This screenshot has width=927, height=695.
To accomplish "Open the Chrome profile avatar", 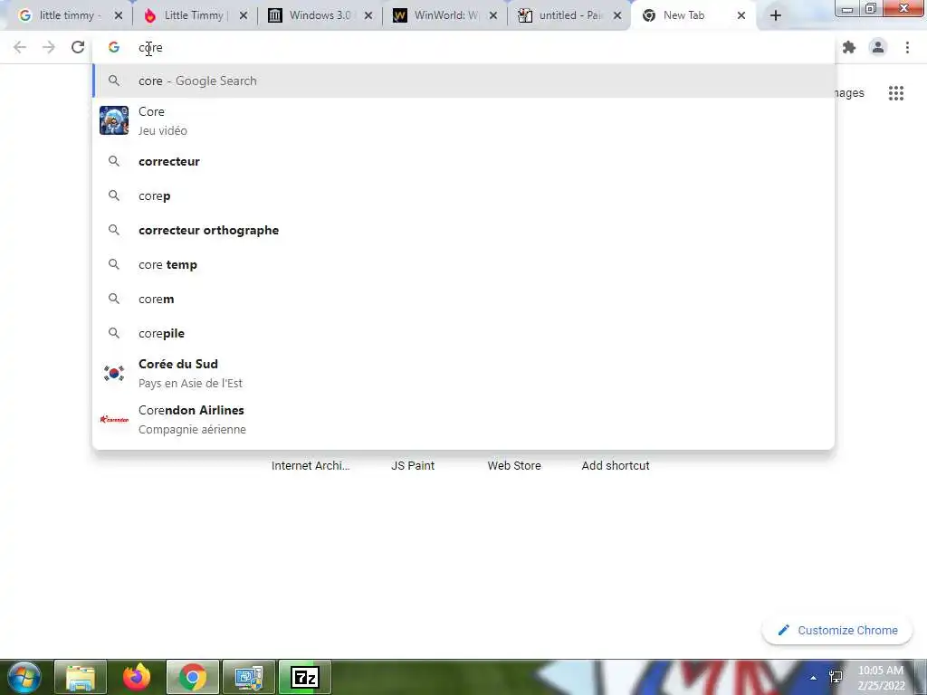I will point(878,47).
